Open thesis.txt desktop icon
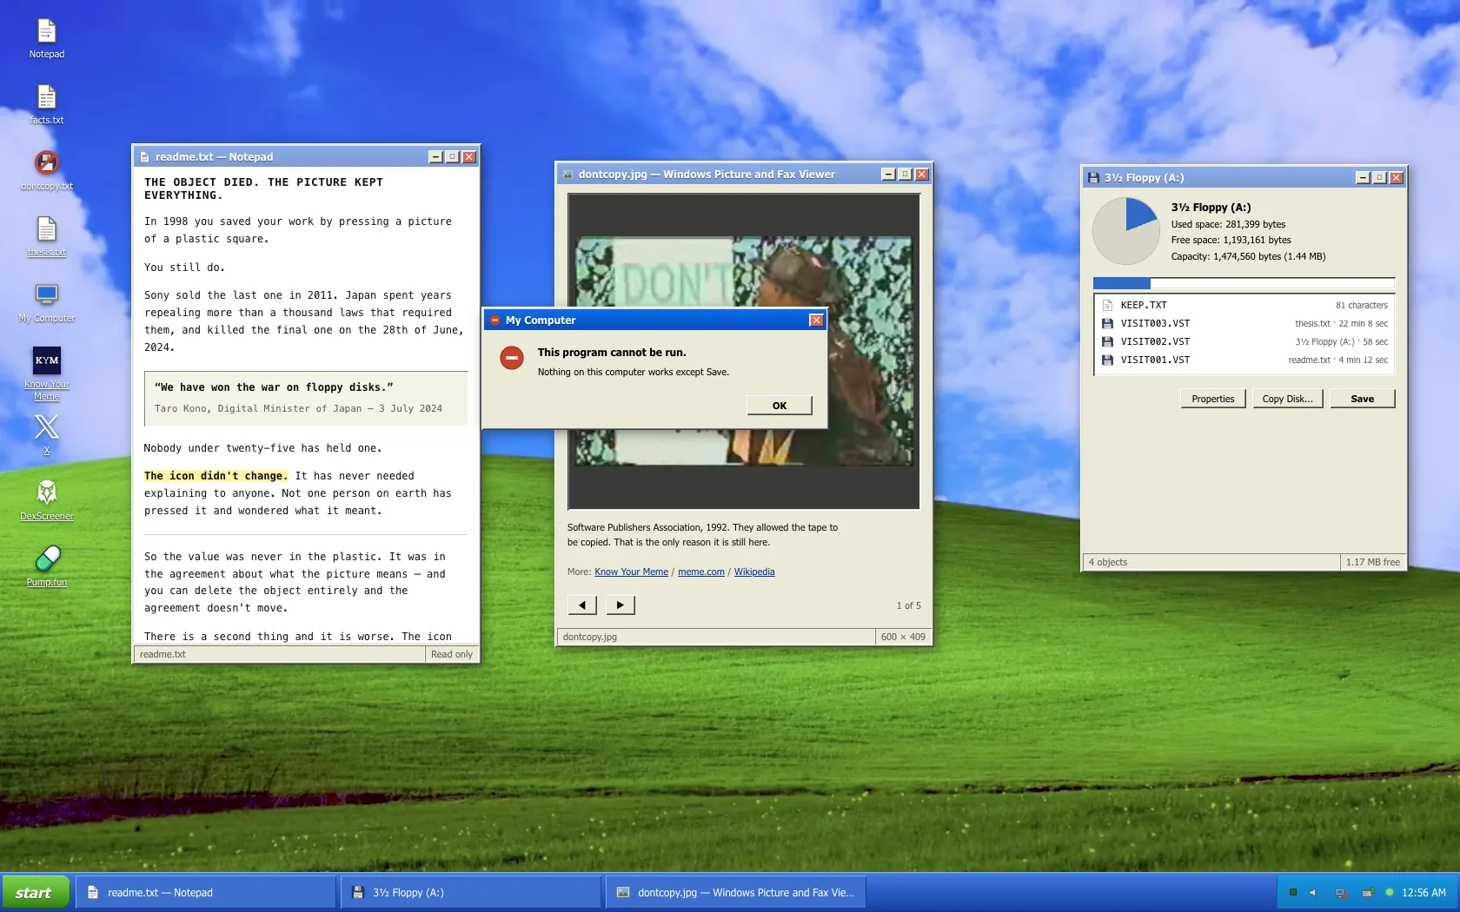The height and width of the screenshot is (912, 1460). point(47,237)
